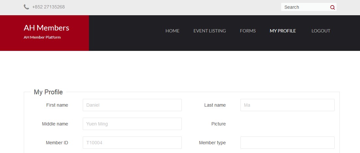Screen dimensions: 360x153
Task: Click the phone icon in top bar
Action: 26,7
